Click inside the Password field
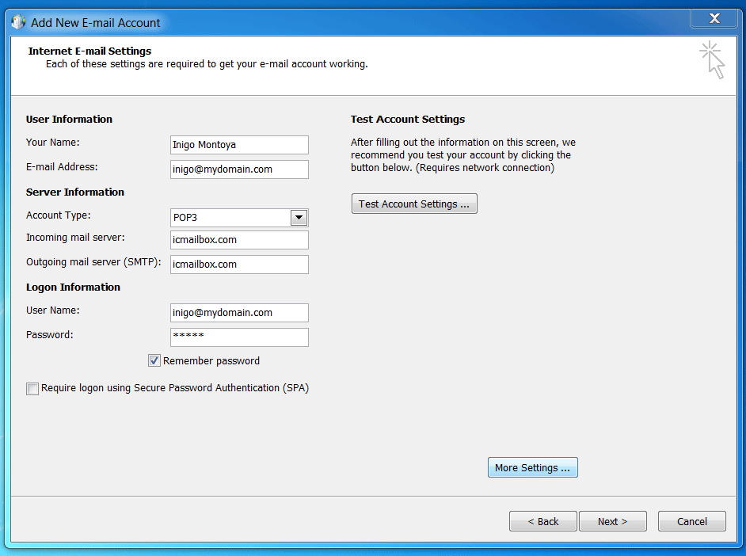 [x=239, y=337]
